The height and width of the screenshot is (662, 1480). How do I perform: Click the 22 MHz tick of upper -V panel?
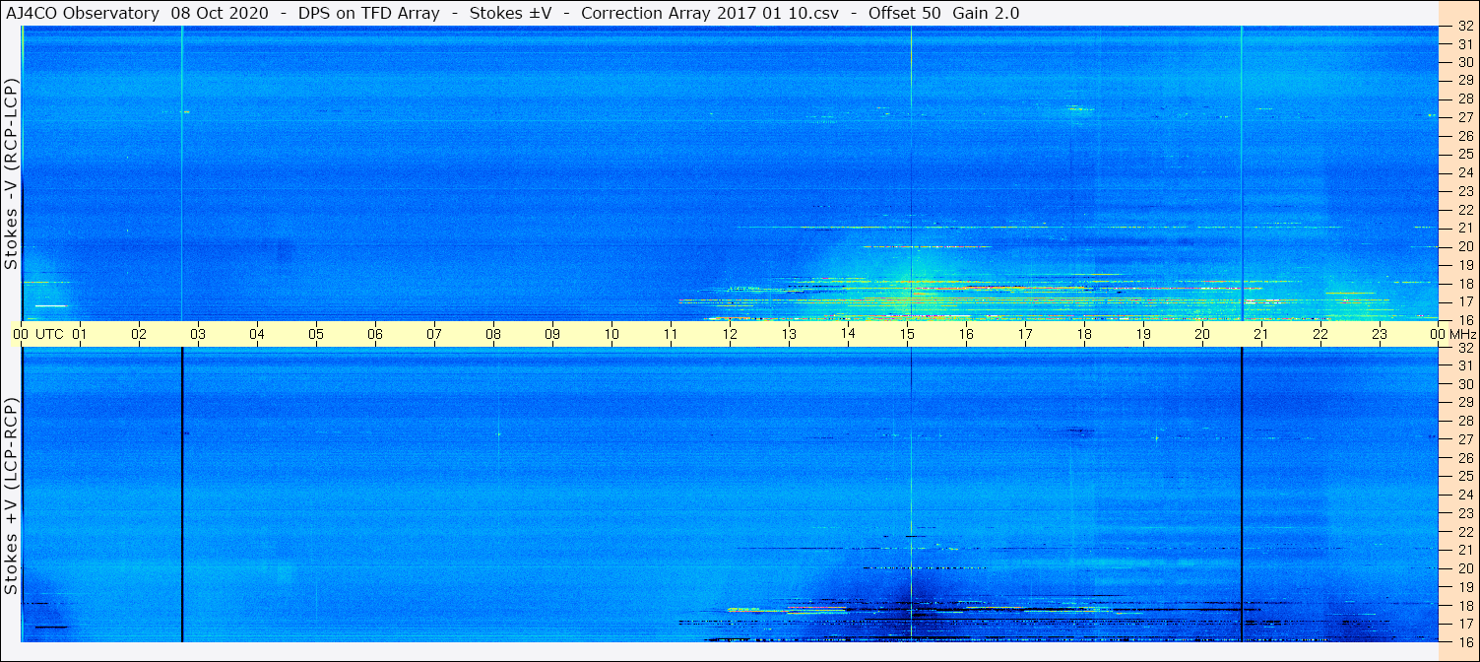pos(1465,210)
